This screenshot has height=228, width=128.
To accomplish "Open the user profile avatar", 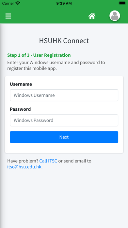I will pos(115,16).
